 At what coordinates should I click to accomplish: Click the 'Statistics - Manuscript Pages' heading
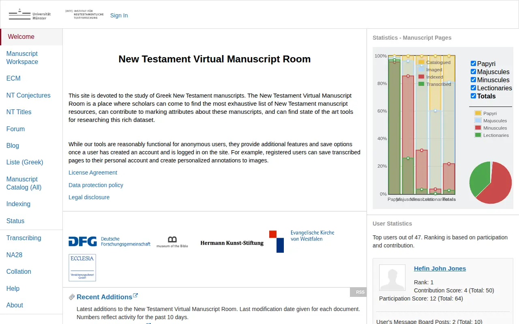[x=412, y=38]
